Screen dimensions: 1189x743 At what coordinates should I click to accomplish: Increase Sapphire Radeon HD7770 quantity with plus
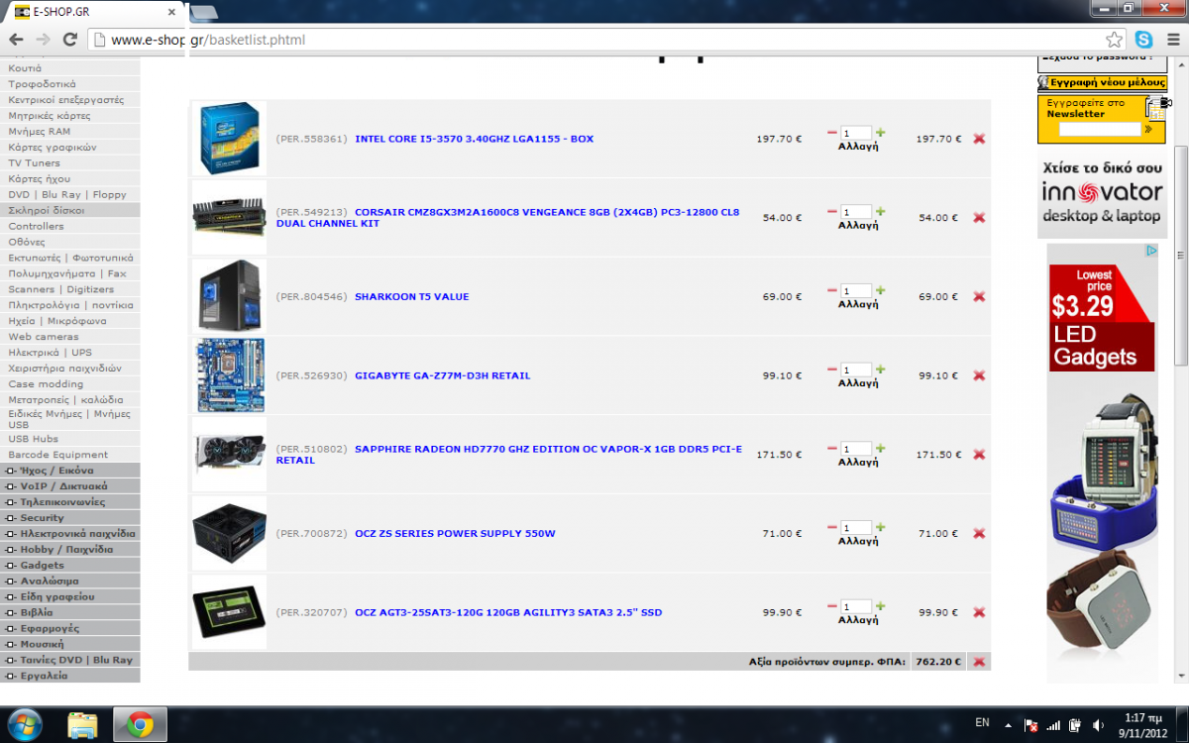click(x=881, y=448)
